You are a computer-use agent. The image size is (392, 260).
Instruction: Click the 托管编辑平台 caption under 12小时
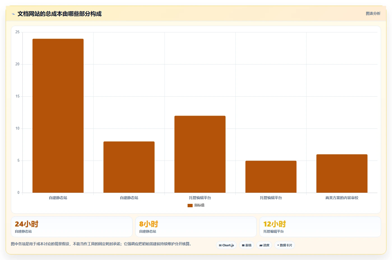click(x=273, y=232)
